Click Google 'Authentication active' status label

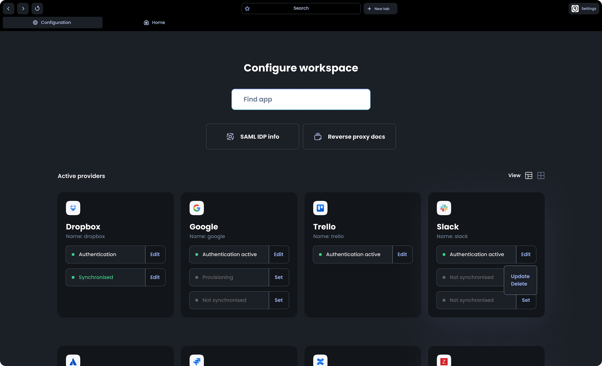click(x=230, y=254)
